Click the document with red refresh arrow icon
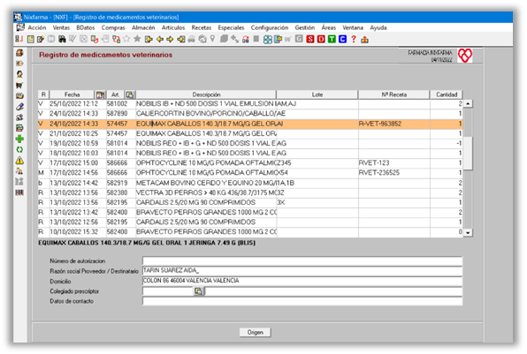Viewport: 527px width, 354px height. pos(95,40)
